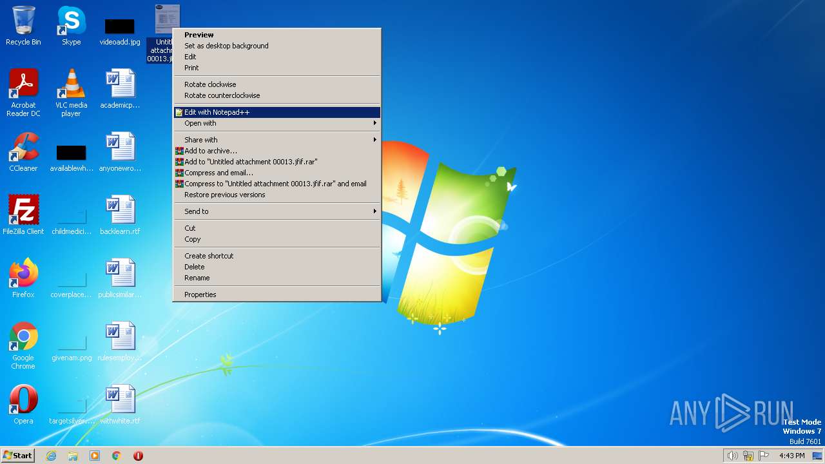Select the CCleaner desktop shortcut

point(23,152)
